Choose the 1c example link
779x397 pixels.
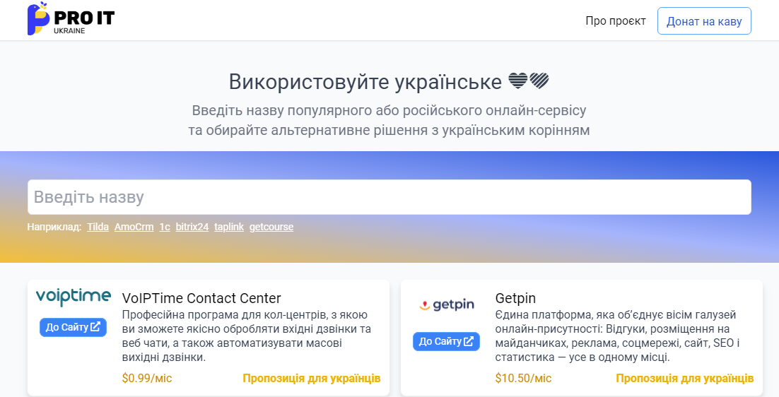tap(165, 227)
